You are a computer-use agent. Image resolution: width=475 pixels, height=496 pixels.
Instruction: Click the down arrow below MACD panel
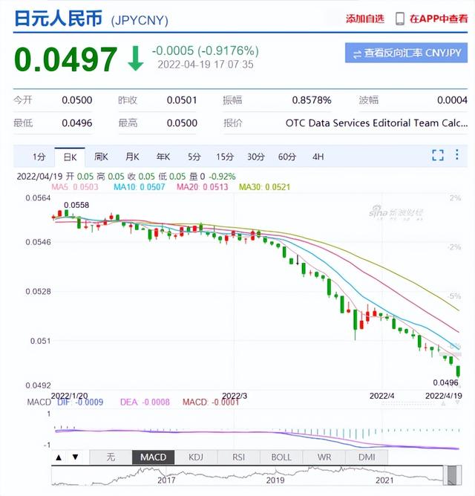click(x=76, y=457)
